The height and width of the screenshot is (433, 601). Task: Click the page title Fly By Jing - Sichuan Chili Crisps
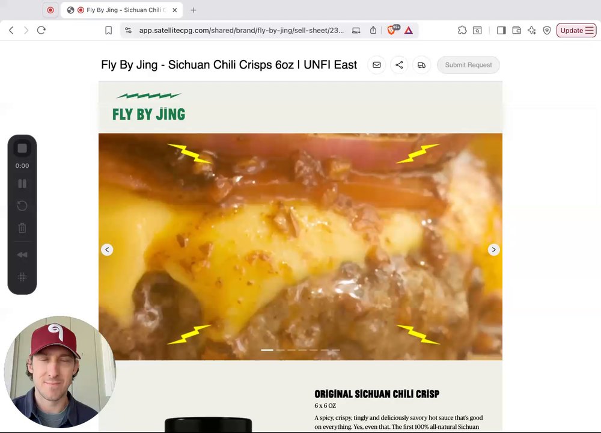tap(229, 65)
